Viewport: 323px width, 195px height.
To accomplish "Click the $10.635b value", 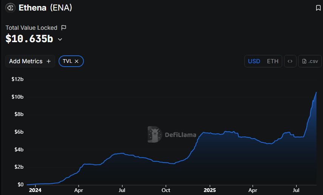I will [x=29, y=39].
